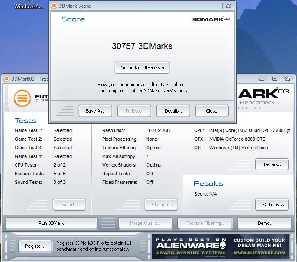Image resolution: width=297 pixels, height=262 pixels.
Task: Click the 'Tests' section heading
Action: [x=25, y=120]
